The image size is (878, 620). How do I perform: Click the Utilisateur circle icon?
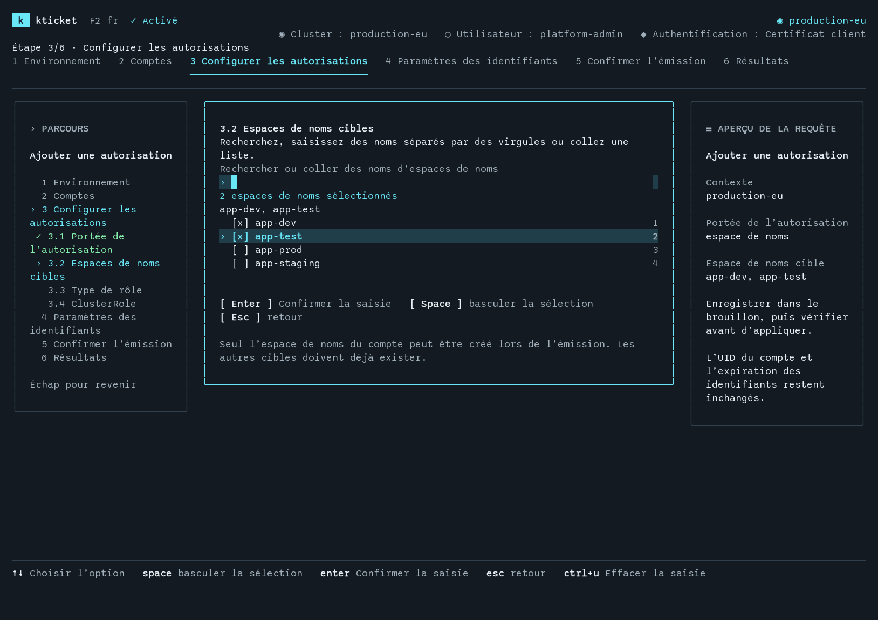click(x=448, y=35)
